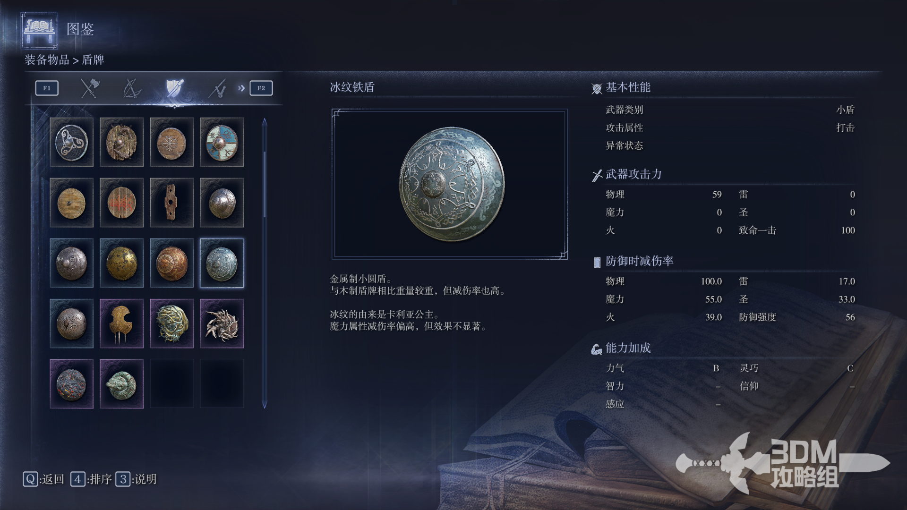This screenshot has width=907, height=510.
Task: Click the F1 previous category button
Action: [x=47, y=88]
